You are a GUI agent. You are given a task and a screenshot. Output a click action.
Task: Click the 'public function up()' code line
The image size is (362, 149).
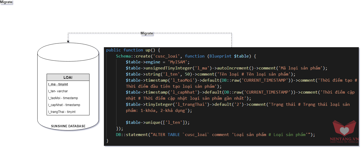[133, 50]
